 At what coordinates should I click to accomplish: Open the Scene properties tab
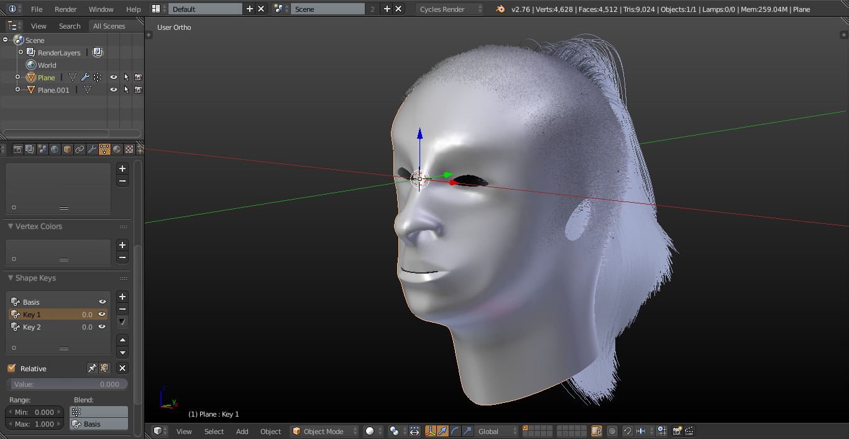point(42,149)
